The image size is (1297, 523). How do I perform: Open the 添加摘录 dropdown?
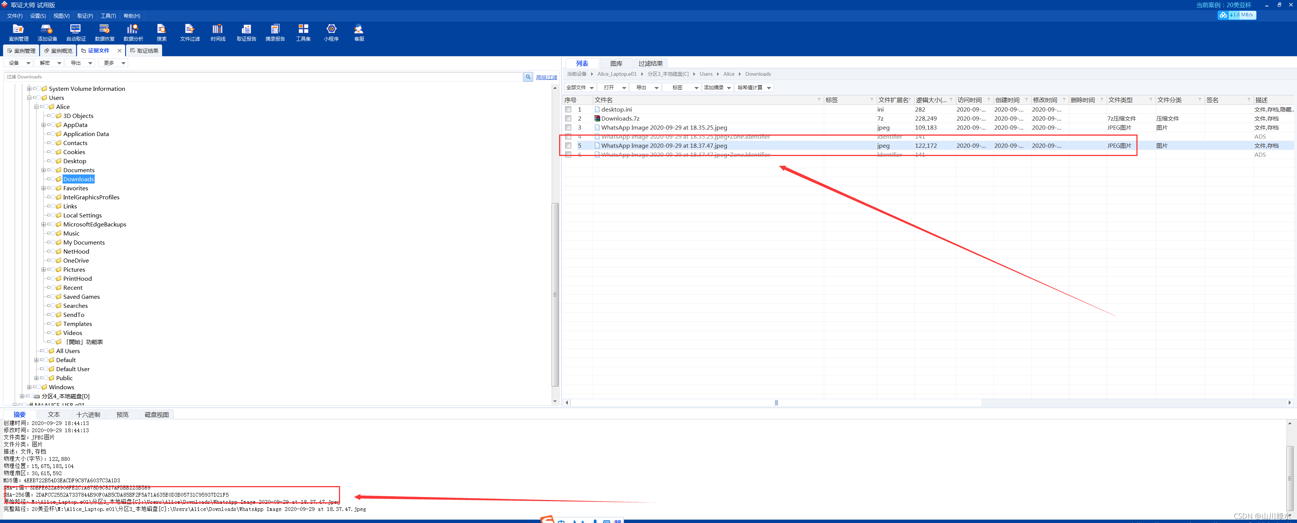[717, 87]
